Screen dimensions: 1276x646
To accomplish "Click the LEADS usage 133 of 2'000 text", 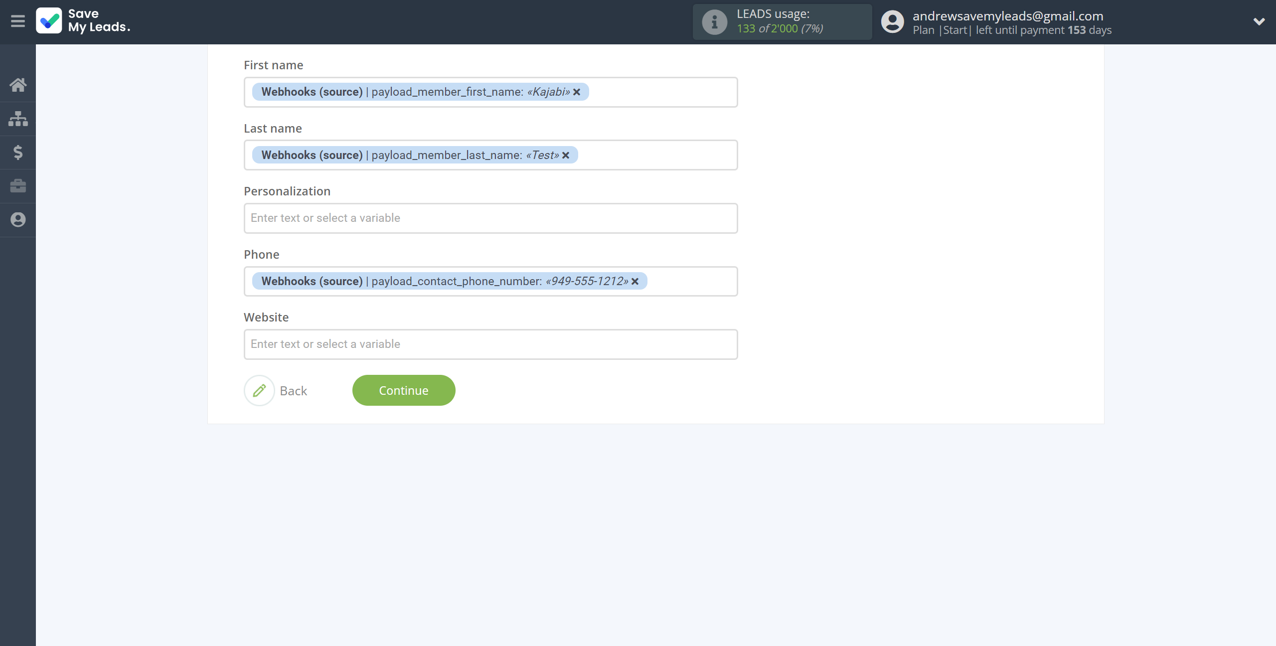I will [x=780, y=29].
